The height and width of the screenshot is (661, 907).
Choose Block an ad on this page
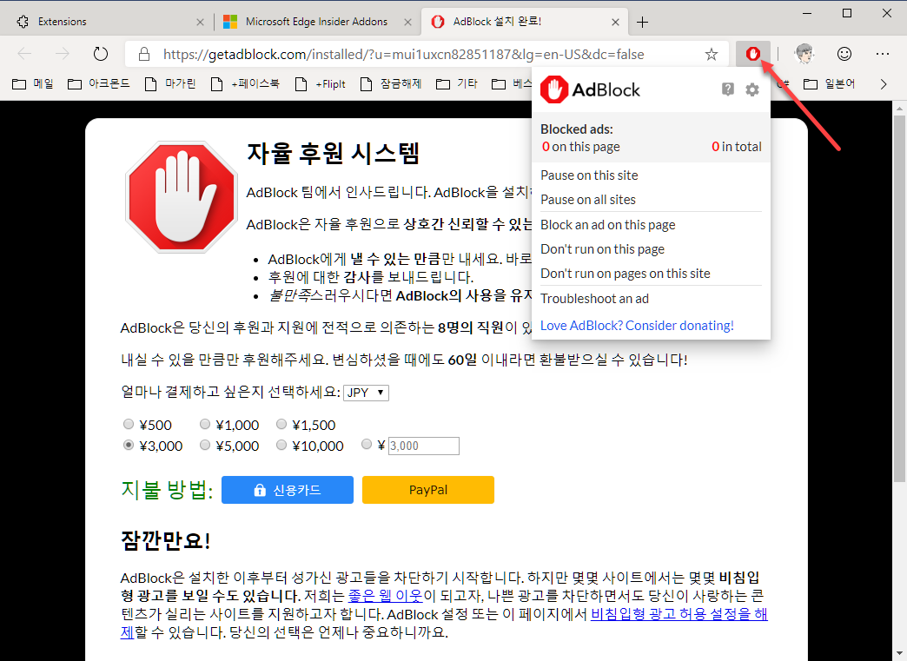point(607,225)
